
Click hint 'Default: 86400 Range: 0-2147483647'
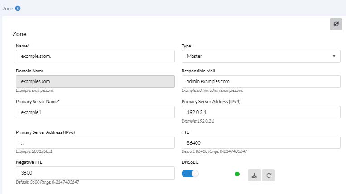pos(214,151)
